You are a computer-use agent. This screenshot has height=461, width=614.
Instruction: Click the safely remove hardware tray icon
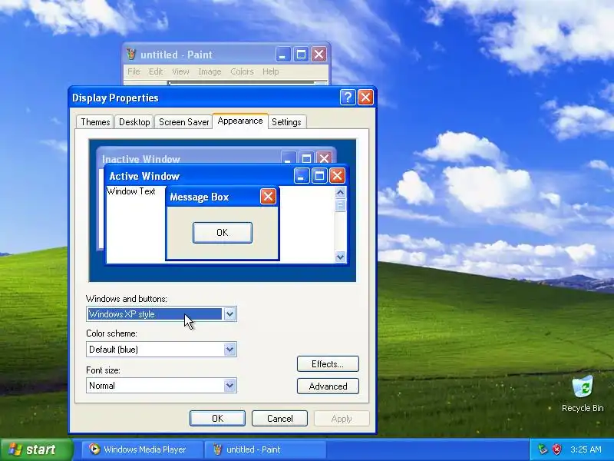(x=543, y=449)
